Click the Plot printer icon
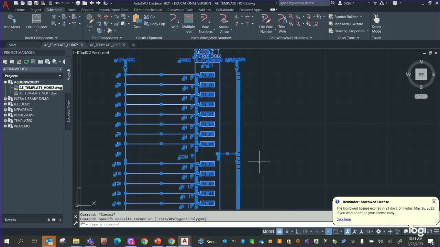This screenshot has height=247, width=440. 78,3
